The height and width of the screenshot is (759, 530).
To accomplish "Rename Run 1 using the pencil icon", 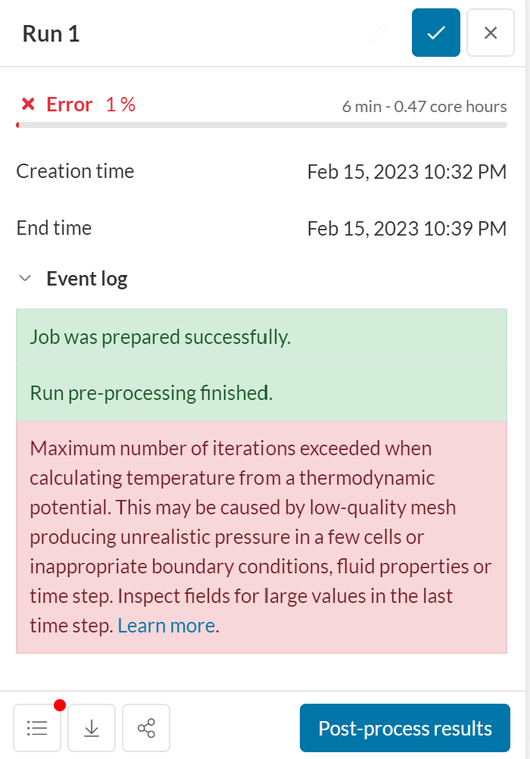I will [x=378, y=33].
